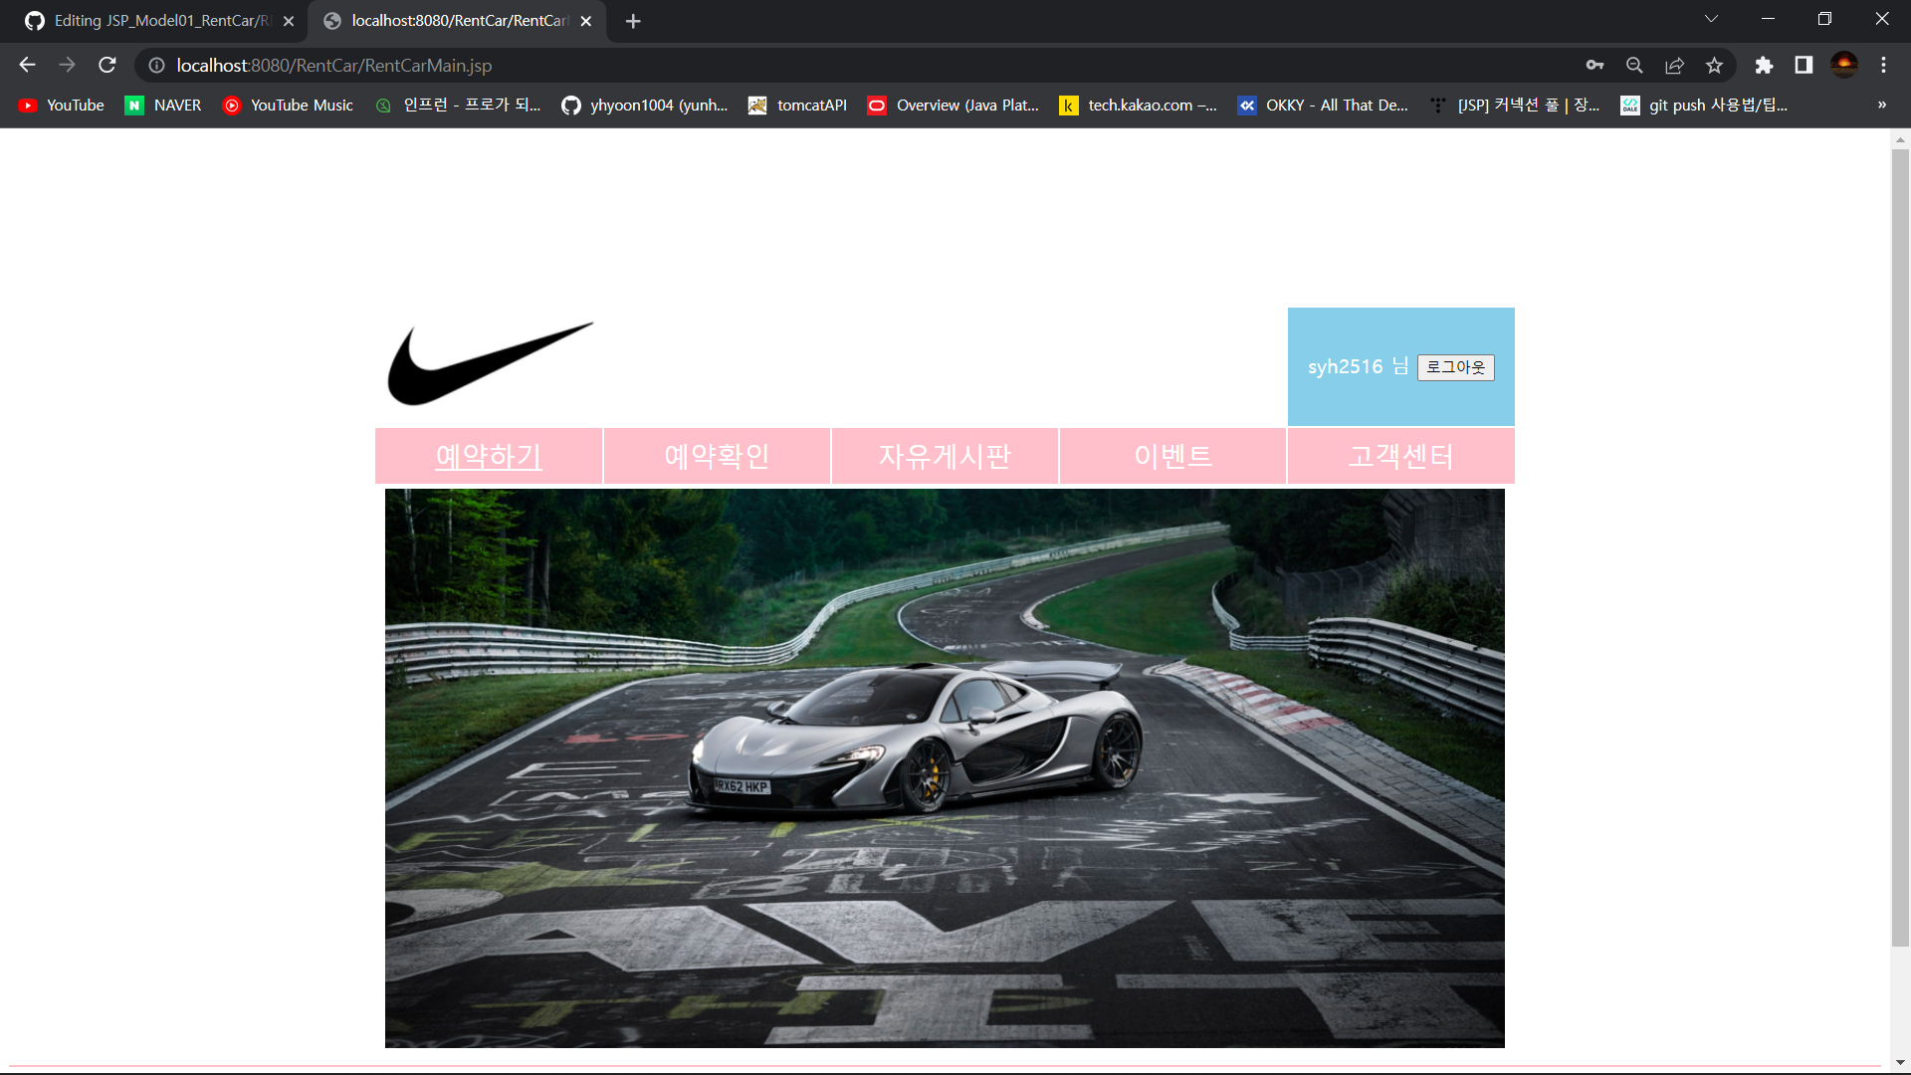This screenshot has height=1075, width=1911.
Task: Toggle the browser side panel icon
Action: pos(1804,65)
